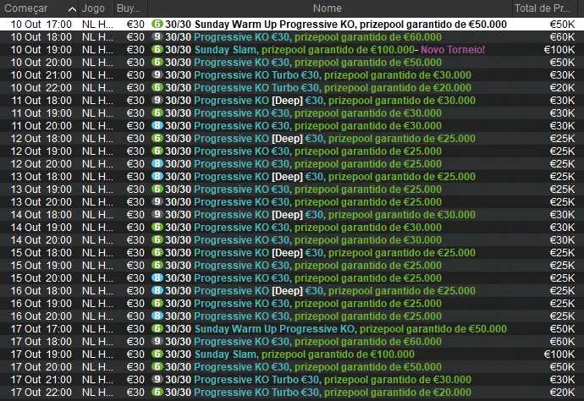Click the '10 Out 19:00' start time cell

click(41, 50)
